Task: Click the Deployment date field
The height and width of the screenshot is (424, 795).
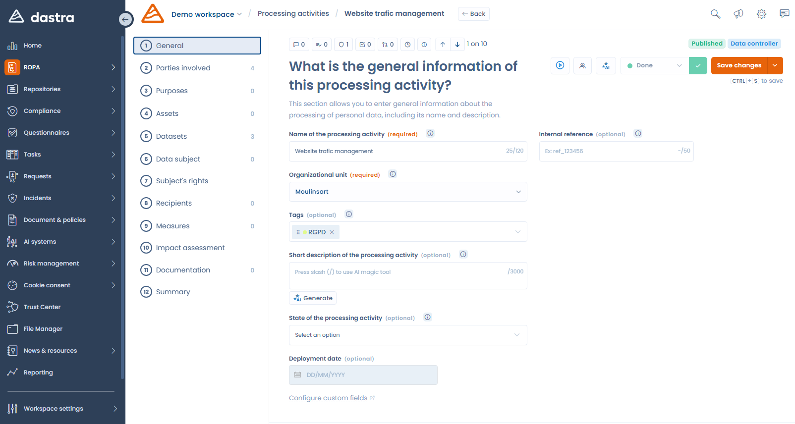Action: [x=363, y=375]
